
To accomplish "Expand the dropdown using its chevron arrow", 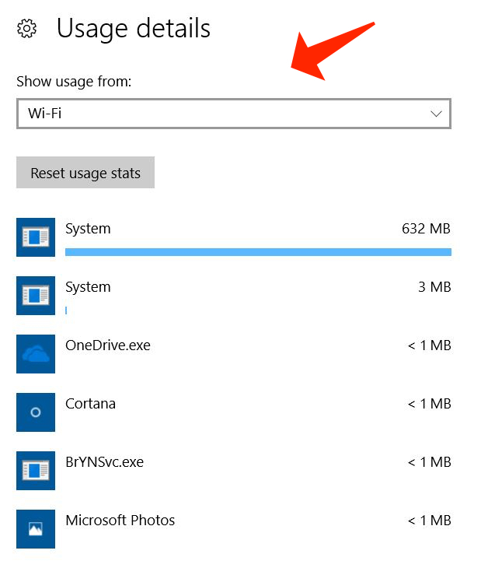I will click(x=436, y=114).
